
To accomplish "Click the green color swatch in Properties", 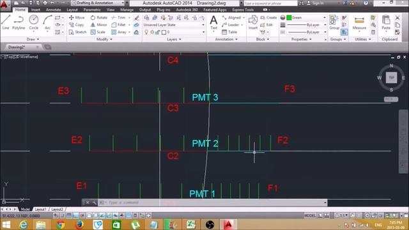I will (x=289, y=17).
